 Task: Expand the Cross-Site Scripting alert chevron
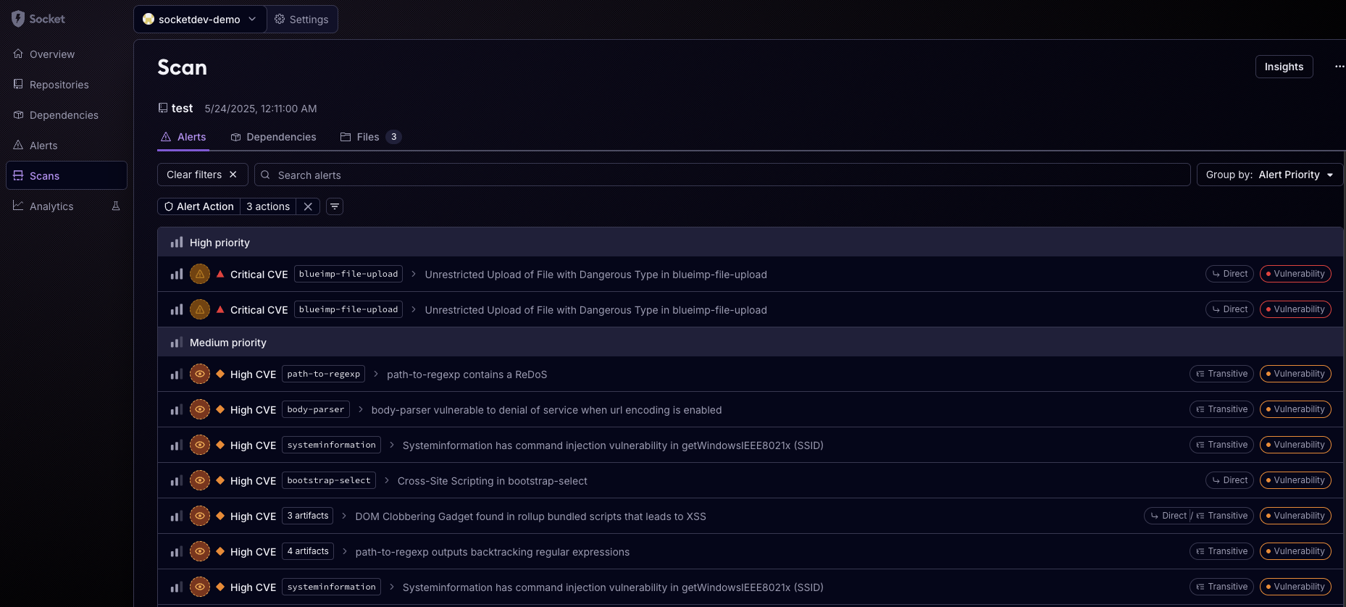(387, 480)
